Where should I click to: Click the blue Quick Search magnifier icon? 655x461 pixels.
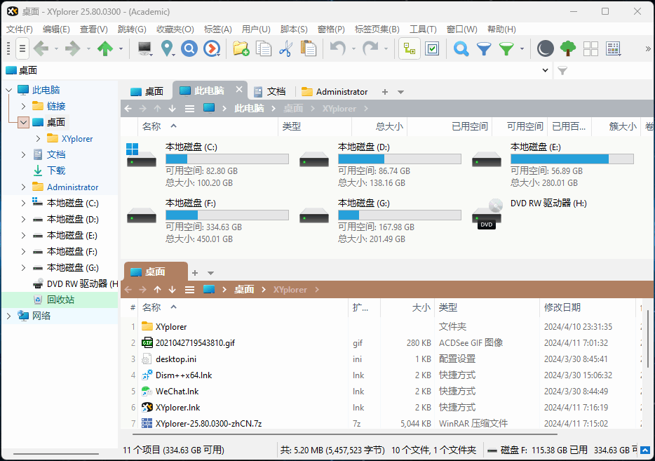pyautogui.click(x=461, y=48)
